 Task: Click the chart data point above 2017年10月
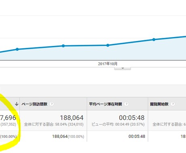point(108,45)
